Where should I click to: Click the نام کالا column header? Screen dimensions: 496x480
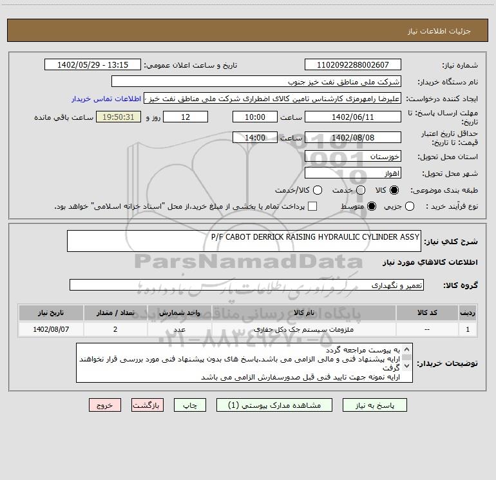[x=303, y=312]
